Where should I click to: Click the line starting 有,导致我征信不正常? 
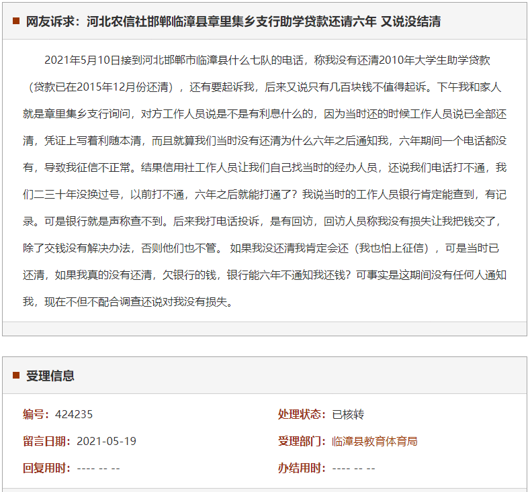[x=265, y=168]
